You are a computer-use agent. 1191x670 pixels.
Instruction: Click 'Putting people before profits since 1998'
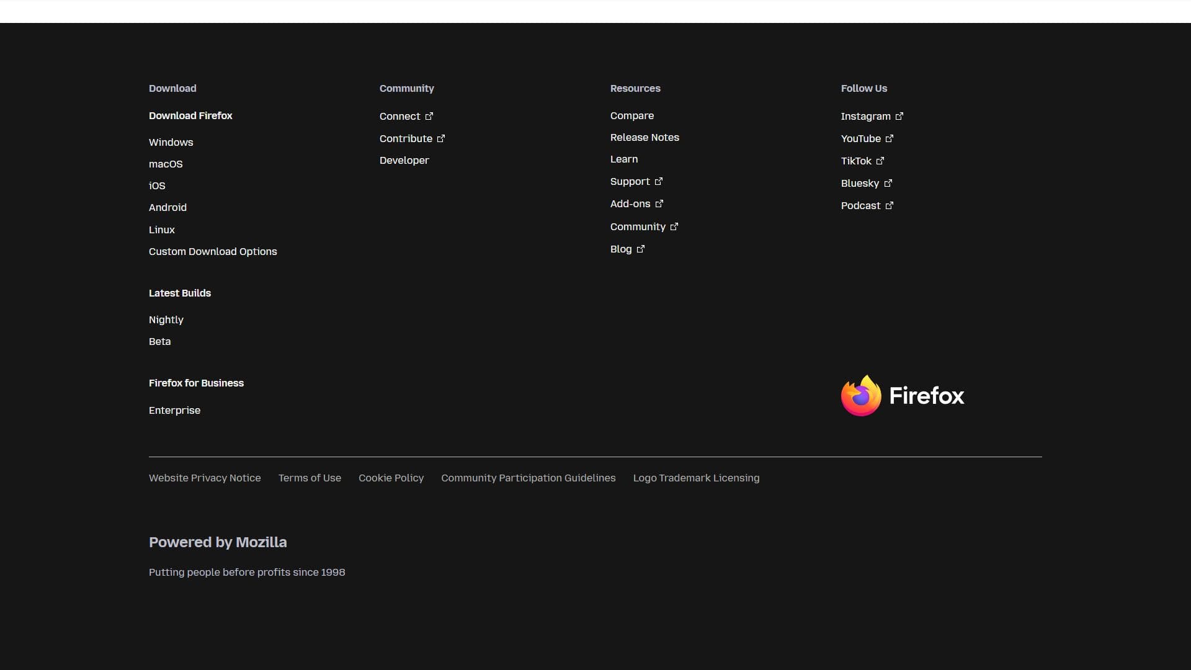pyautogui.click(x=247, y=572)
